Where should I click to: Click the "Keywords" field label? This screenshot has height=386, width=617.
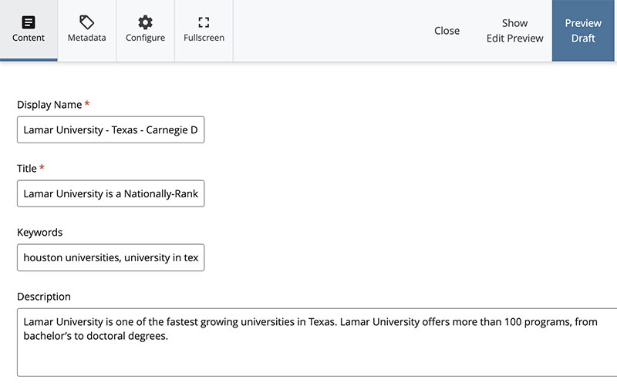pyautogui.click(x=39, y=232)
